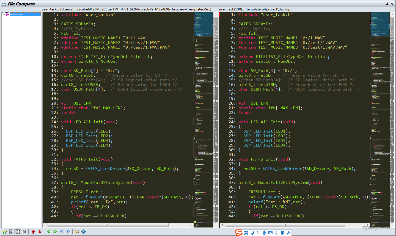396x236 pixels.
Task: Click the red up arrow for previous difference
Action: [33, 232]
